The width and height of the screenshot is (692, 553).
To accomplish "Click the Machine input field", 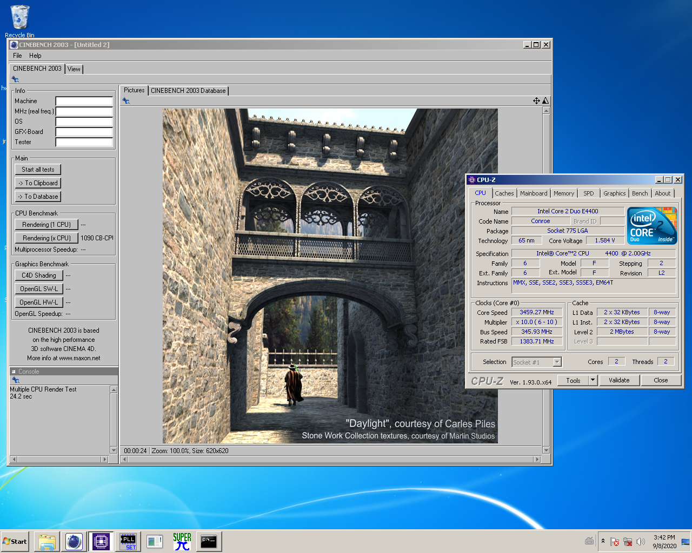I will 84,101.
